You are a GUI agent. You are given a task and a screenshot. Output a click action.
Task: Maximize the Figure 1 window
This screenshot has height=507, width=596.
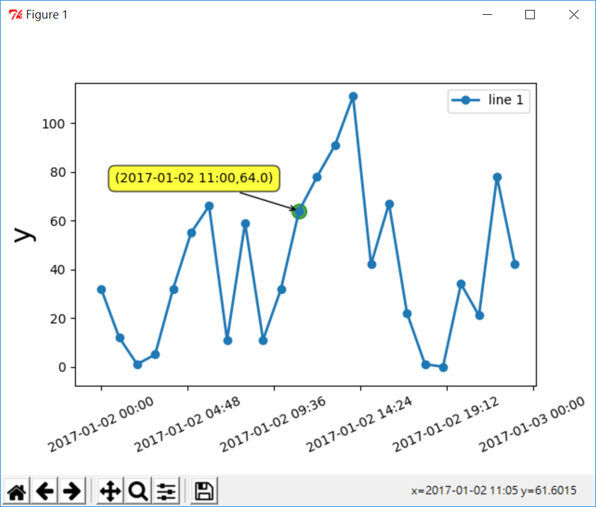530,15
